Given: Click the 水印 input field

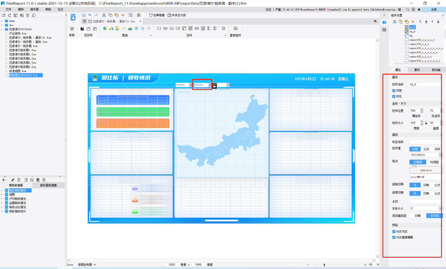Looking at the screenshot, I should (x=426, y=201).
